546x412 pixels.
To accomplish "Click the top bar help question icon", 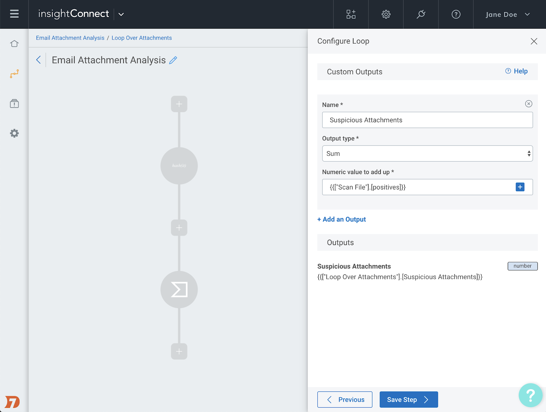I will [456, 14].
